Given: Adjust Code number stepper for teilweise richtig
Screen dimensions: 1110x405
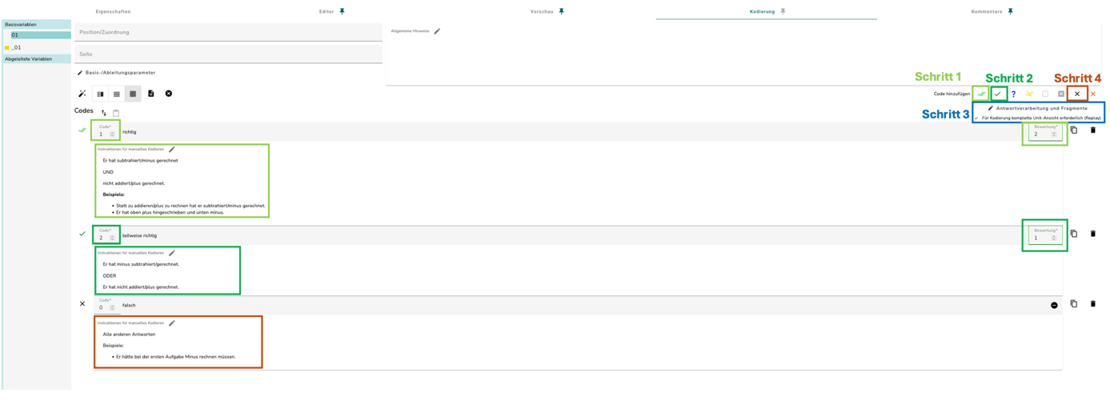Looking at the screenshot, I should 112,238.
